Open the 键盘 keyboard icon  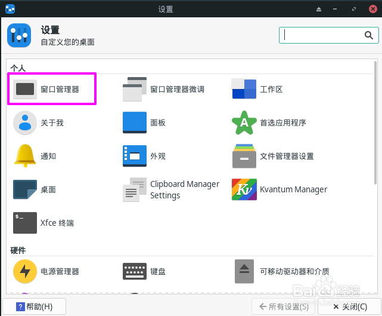pos(135,271)
